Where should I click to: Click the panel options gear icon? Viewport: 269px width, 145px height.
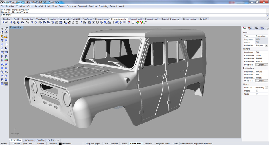pyautogui.click(x=268, y=28)
